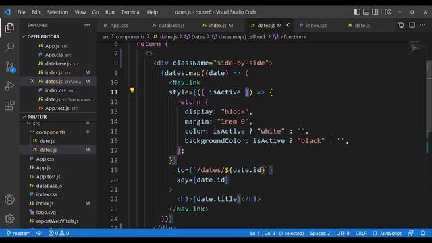432x243 pixels.
Task: Open notifications bell in status bar
Action: 423,233
